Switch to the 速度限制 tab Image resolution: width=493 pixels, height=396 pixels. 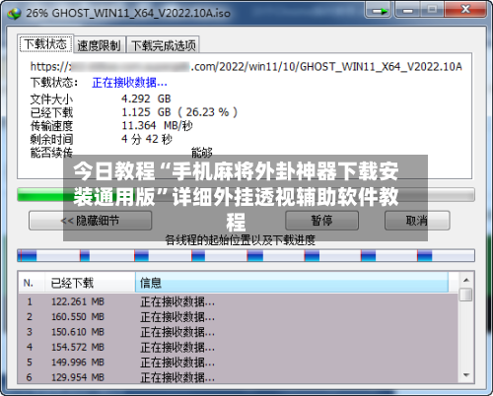tap(100, 45)
